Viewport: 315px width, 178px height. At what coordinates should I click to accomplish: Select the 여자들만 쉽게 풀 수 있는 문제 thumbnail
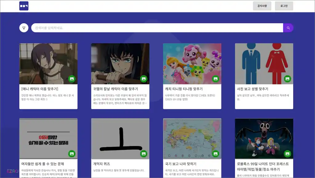tap(48, 139)
